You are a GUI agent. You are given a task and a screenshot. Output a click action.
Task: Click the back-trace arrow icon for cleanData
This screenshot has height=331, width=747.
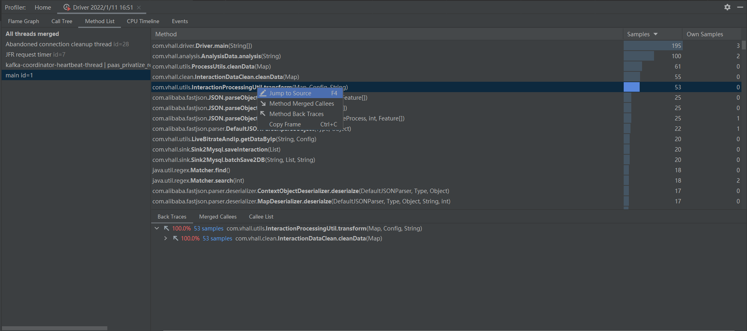[x=175, y=238]
